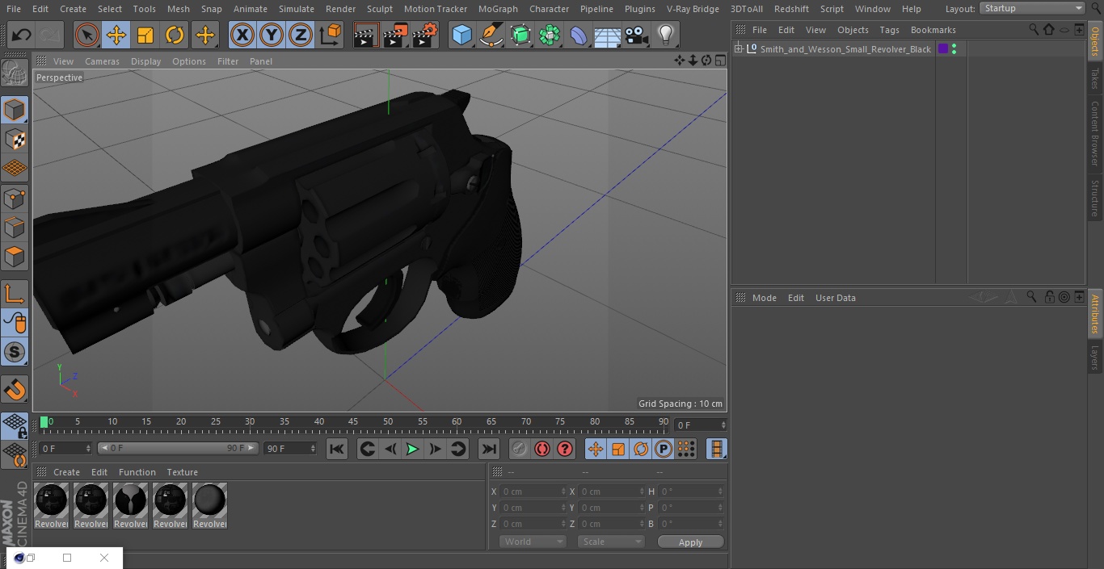Step the end frame 90 F spinner

[313, 448]
